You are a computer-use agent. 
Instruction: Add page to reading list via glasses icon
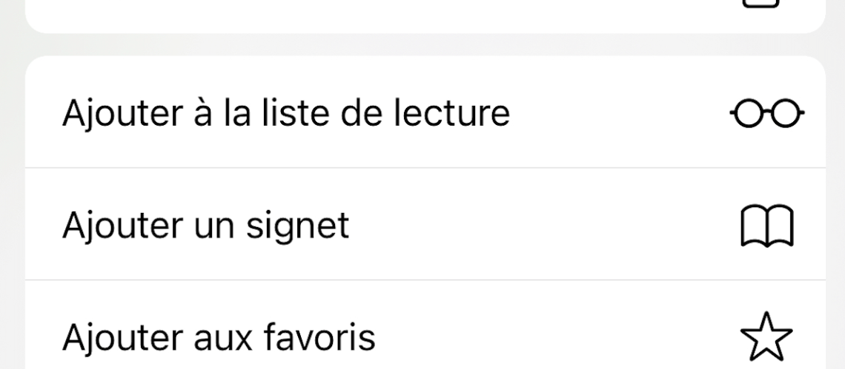(767, 113)
